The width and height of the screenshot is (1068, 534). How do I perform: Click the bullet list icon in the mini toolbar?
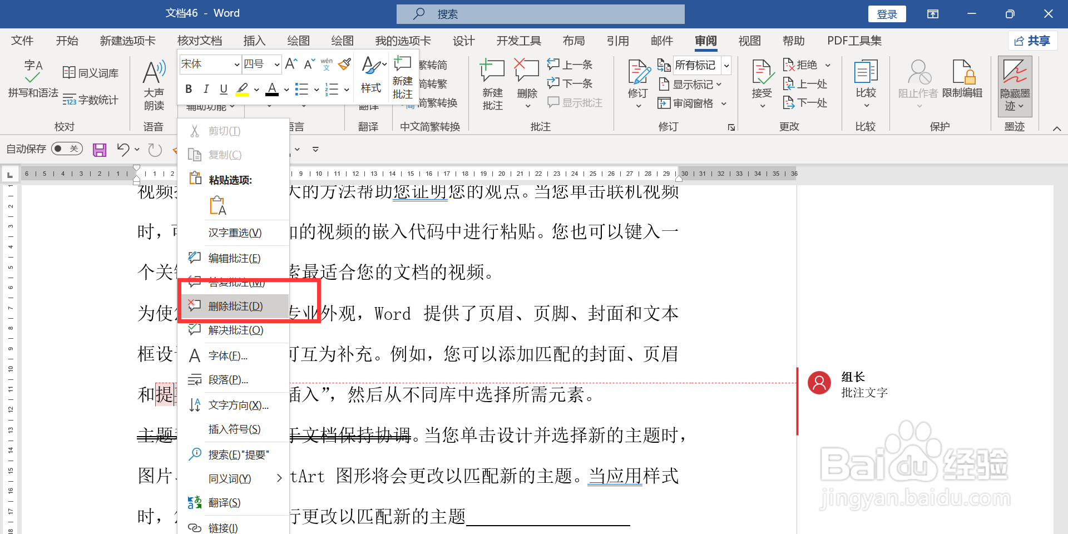coord(301,89)
